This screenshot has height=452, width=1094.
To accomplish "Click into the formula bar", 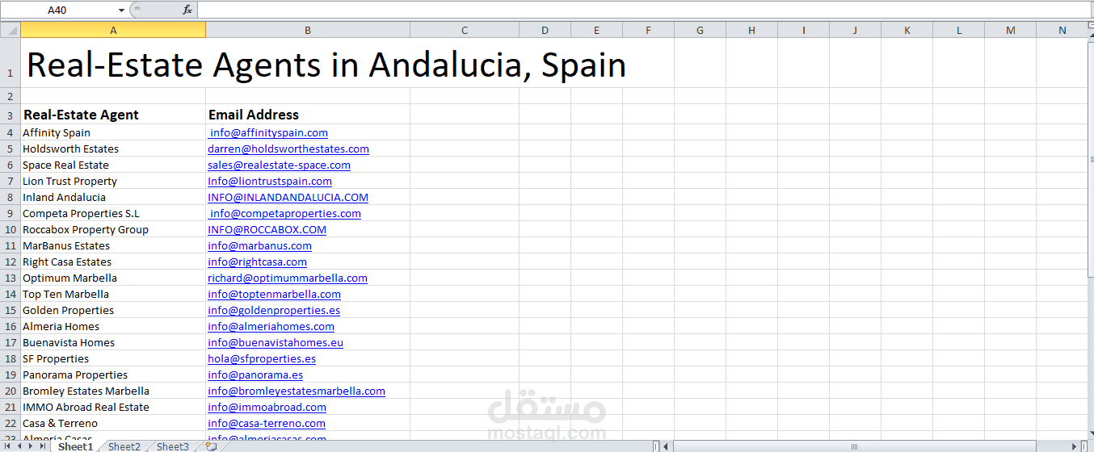I will [x=644, y=10].
